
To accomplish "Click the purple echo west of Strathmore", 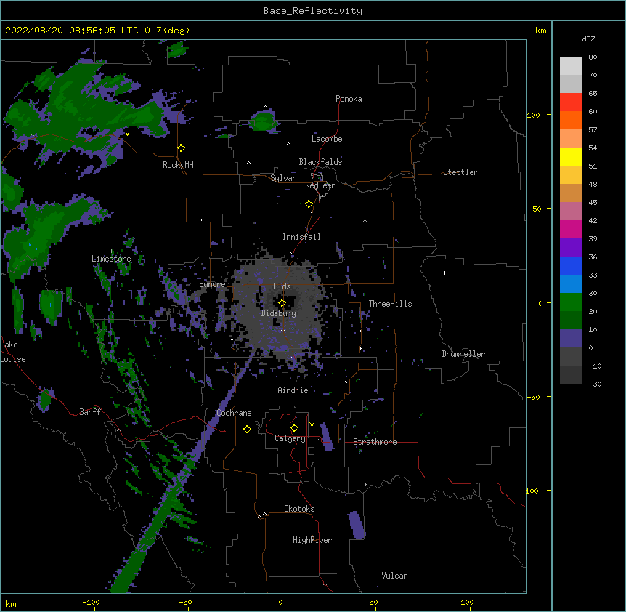I will pyautogui.click(x=327, y=437).
